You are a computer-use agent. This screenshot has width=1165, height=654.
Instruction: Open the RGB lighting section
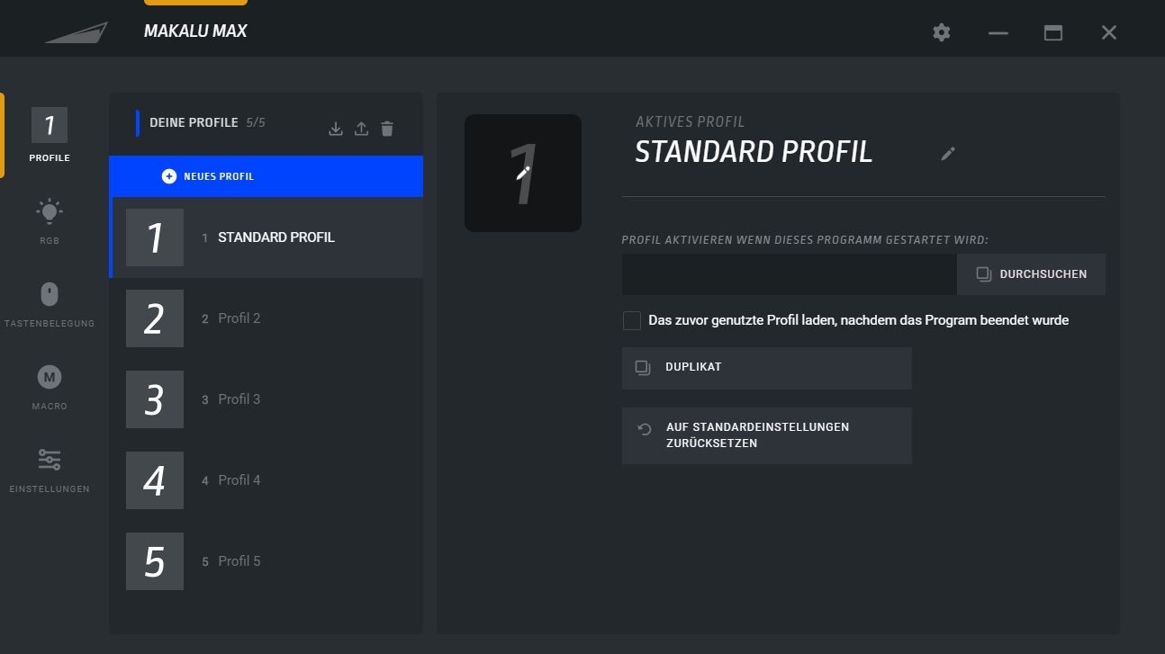pos(50,221)
